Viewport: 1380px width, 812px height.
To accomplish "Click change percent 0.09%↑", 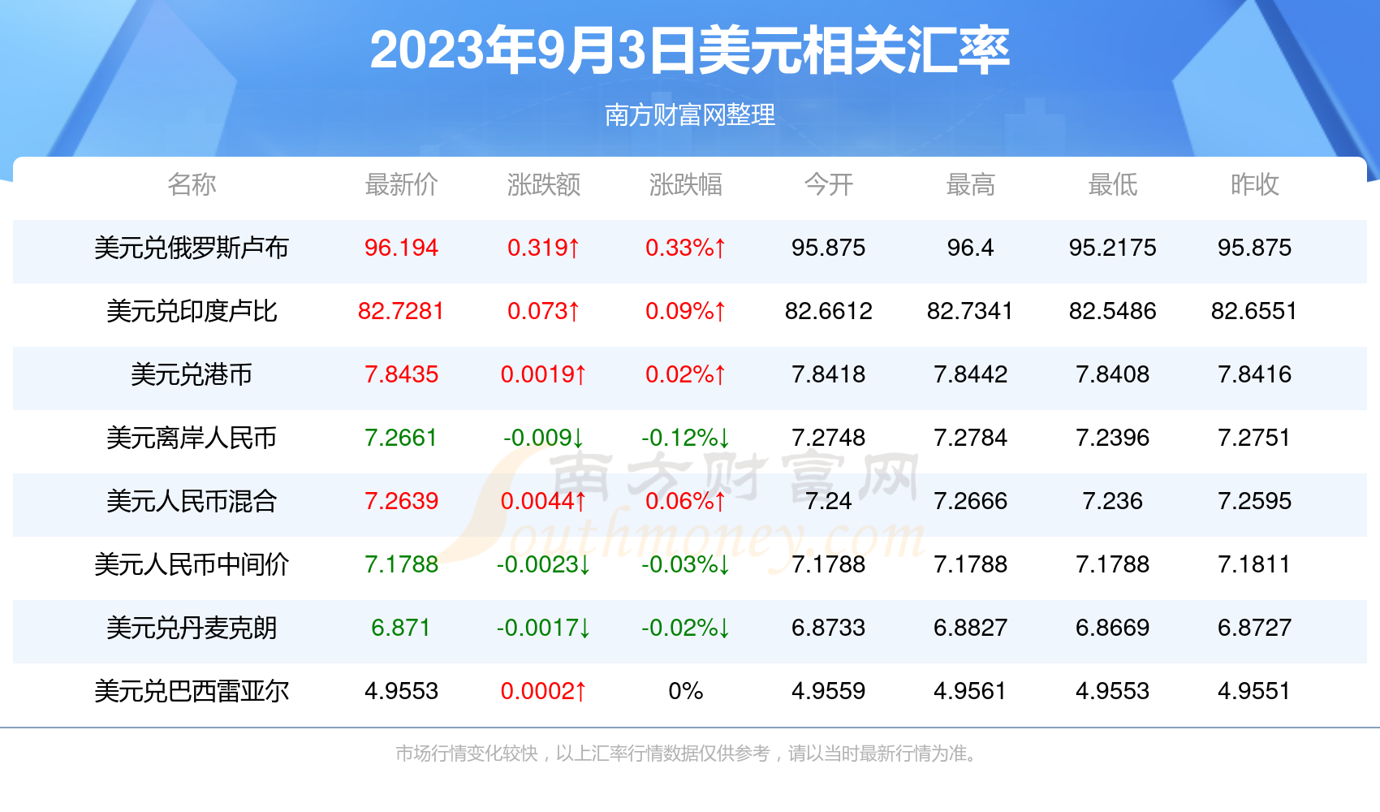I will pos(685,311).
